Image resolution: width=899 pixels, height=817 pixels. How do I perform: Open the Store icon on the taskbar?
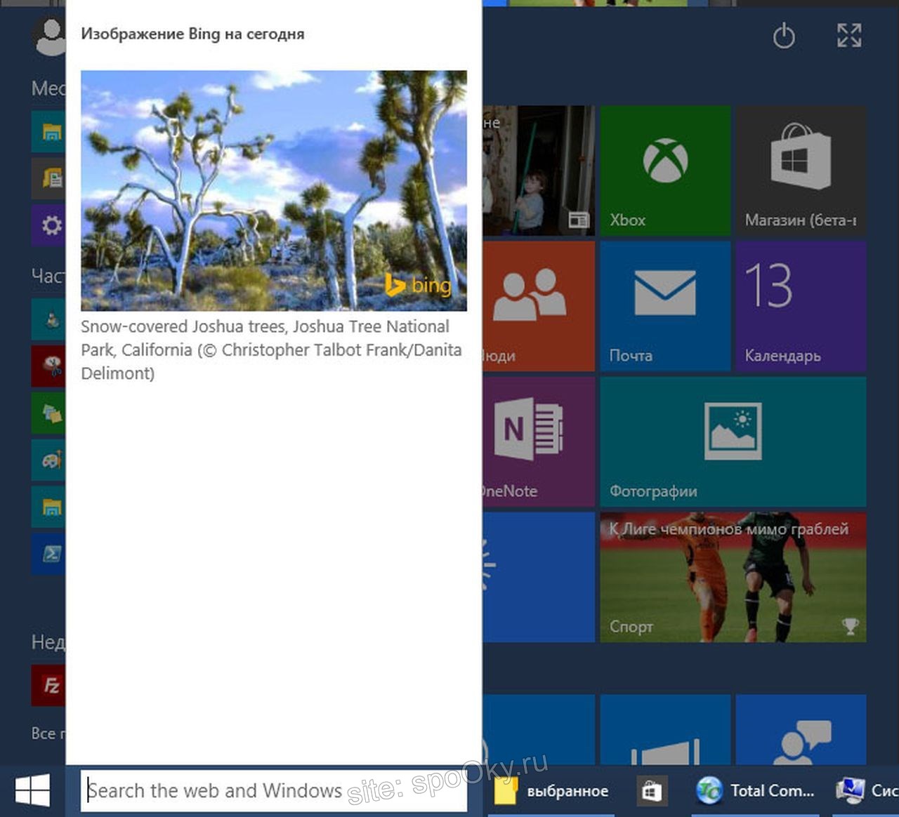[x=651, y=791]
